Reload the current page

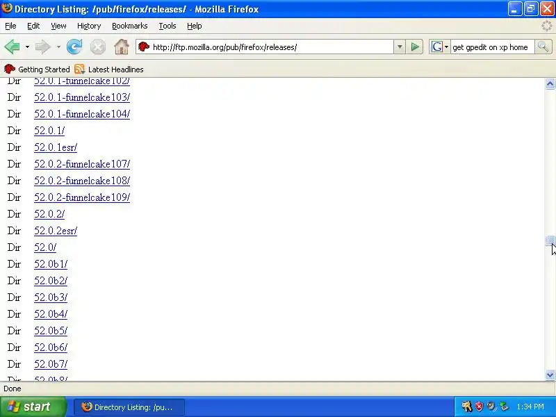74,47
